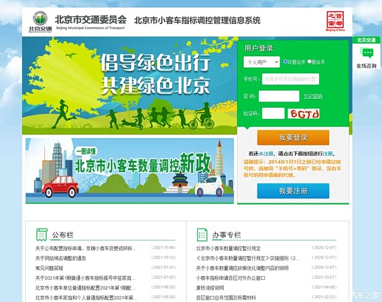Click the 手机号 phone number field
The width and height of the screenshot is (382, 302).
tap(290, 79)
